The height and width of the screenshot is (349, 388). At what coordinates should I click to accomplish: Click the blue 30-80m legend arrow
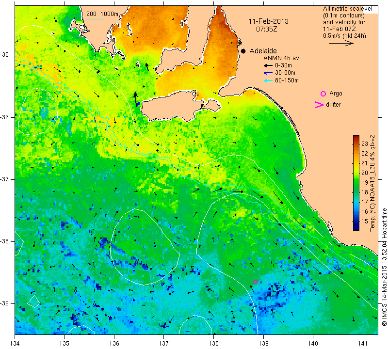(x=268, y=73)
